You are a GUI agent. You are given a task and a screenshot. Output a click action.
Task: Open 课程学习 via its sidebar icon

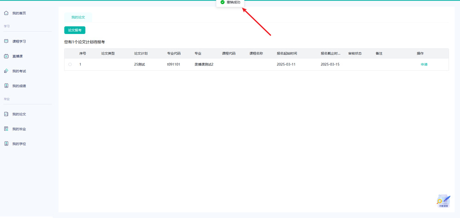click(6, 41)
